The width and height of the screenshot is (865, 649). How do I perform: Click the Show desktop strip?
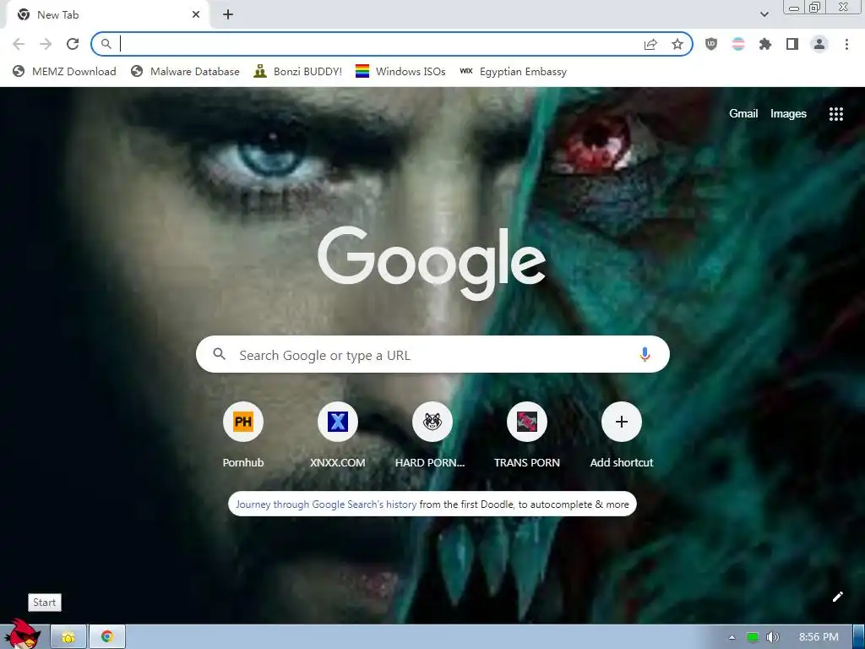click(x=859, y=637)
